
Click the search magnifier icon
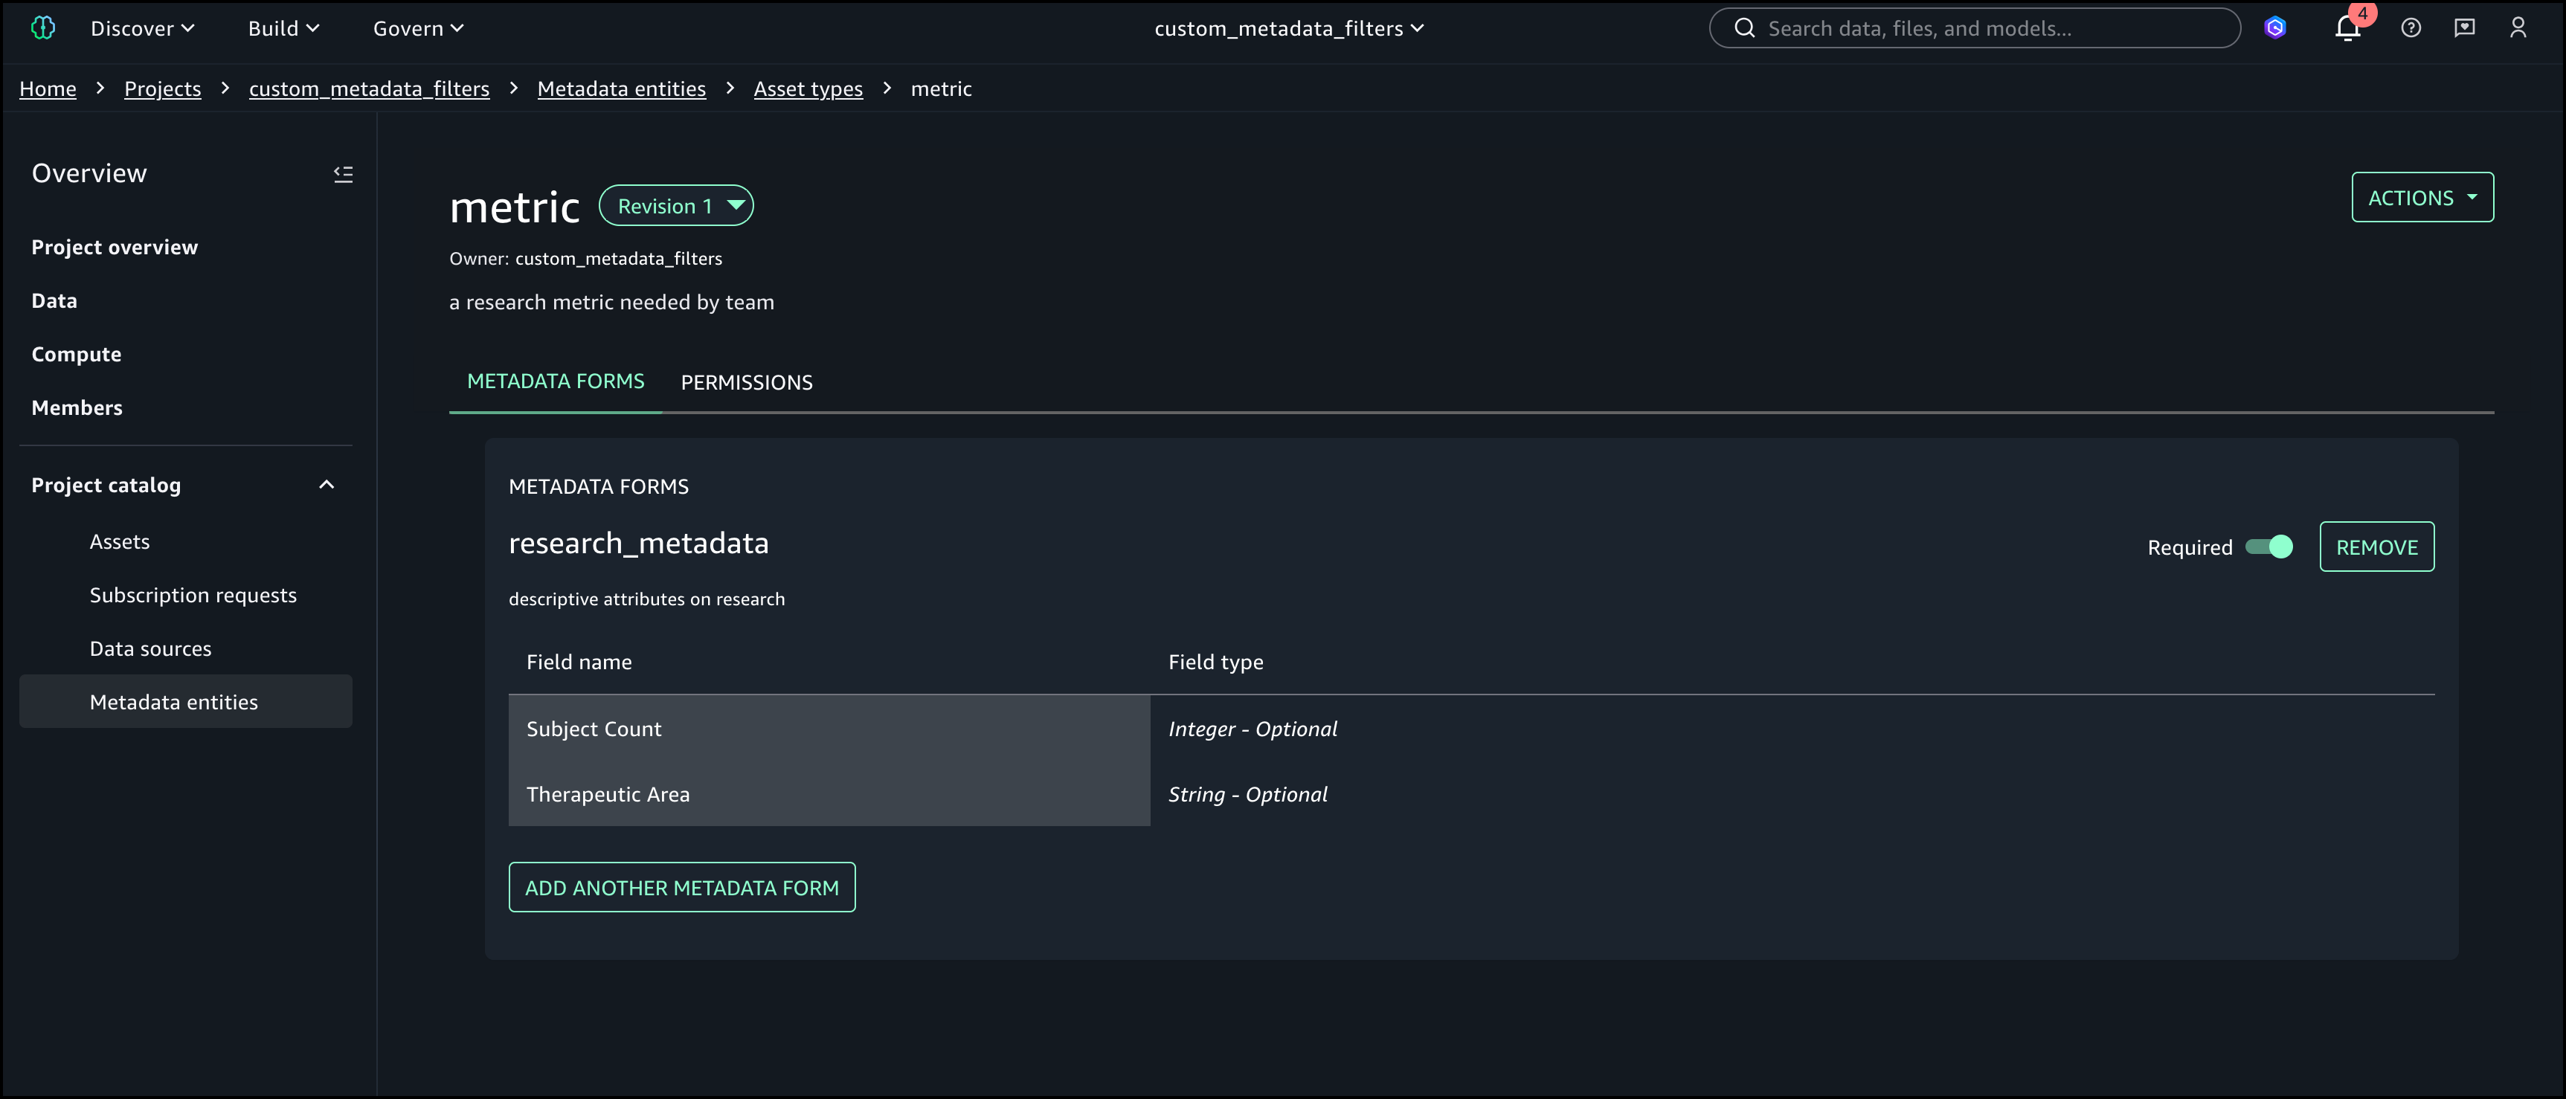pos(1744,28)
